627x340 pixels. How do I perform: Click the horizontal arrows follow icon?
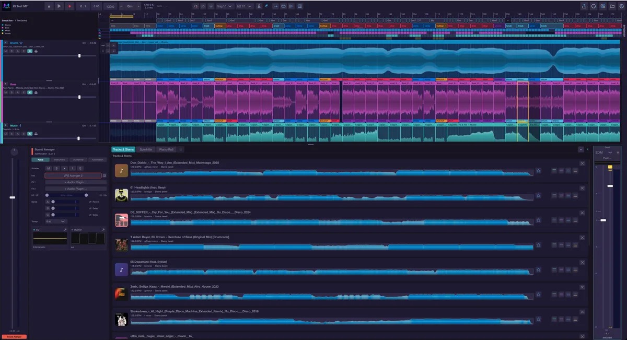275,6
